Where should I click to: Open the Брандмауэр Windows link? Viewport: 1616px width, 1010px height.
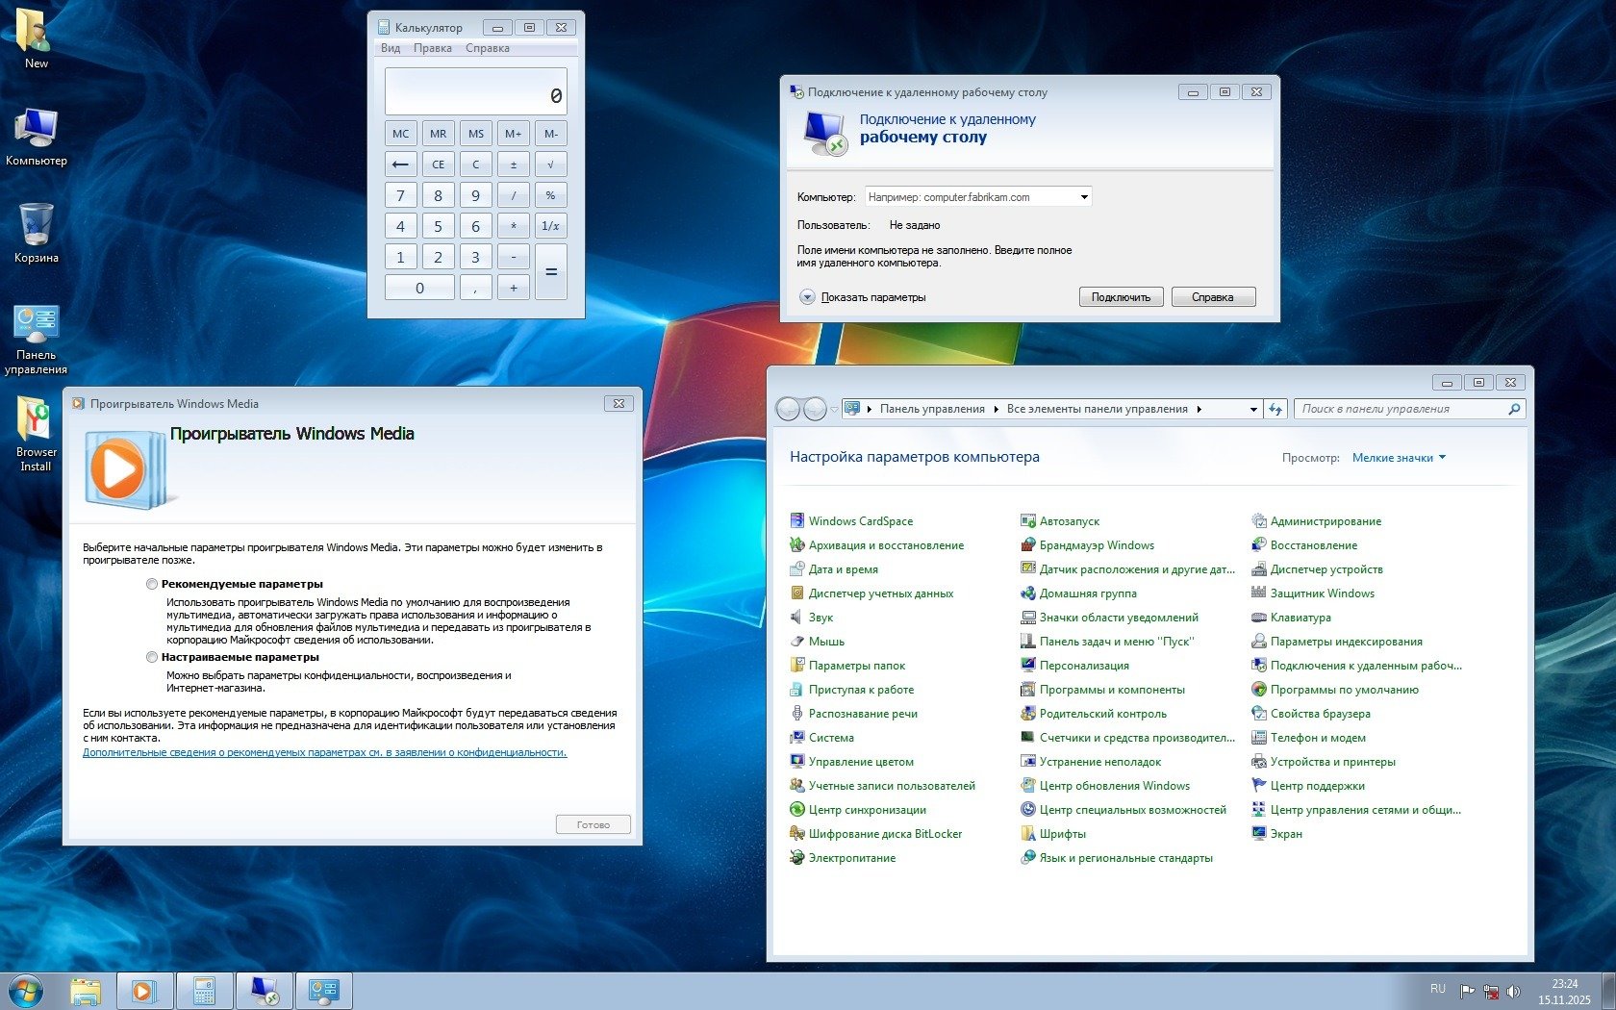pyautogui.click(x=1096, y=545)
